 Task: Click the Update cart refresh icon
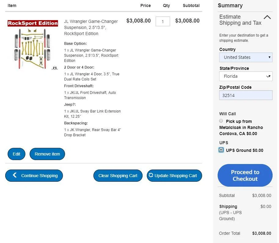[x=151, y=175]
